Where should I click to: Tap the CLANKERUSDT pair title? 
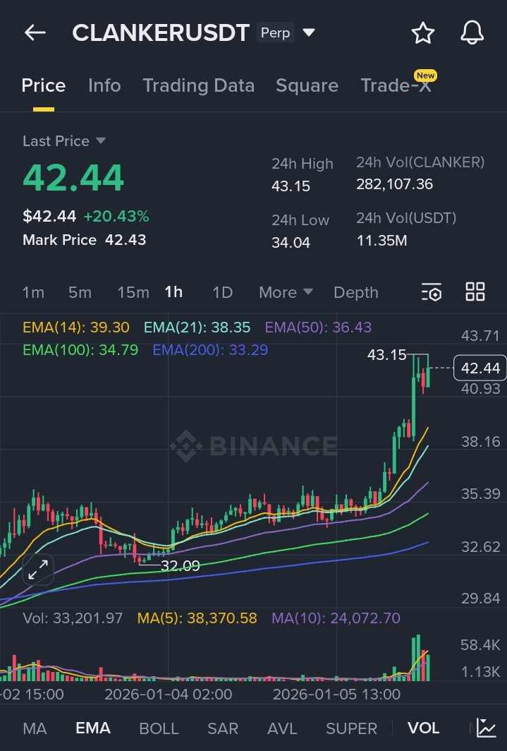(x=161, y=32)
